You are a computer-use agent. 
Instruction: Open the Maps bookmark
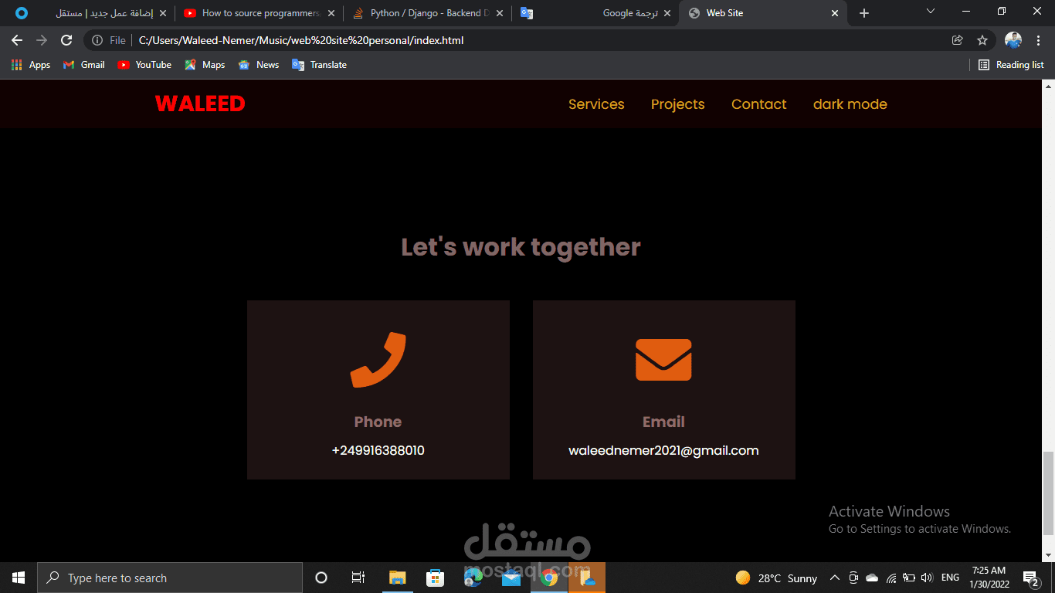(x=205, y=65)
